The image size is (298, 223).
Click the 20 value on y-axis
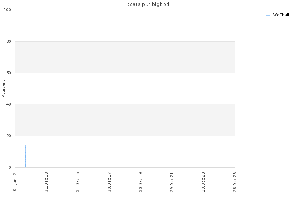click(x=9, y=136)
